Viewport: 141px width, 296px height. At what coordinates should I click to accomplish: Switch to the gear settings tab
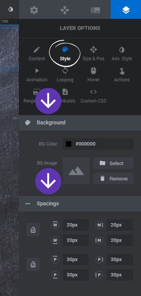(34, 10)
